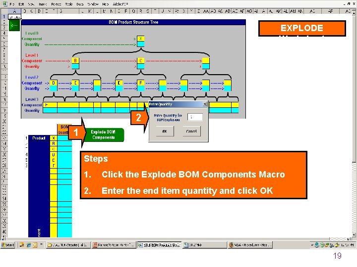Open Internet Explorer from quick launch
The width and height of the screenshot is (357, 267).
[28, 245]
